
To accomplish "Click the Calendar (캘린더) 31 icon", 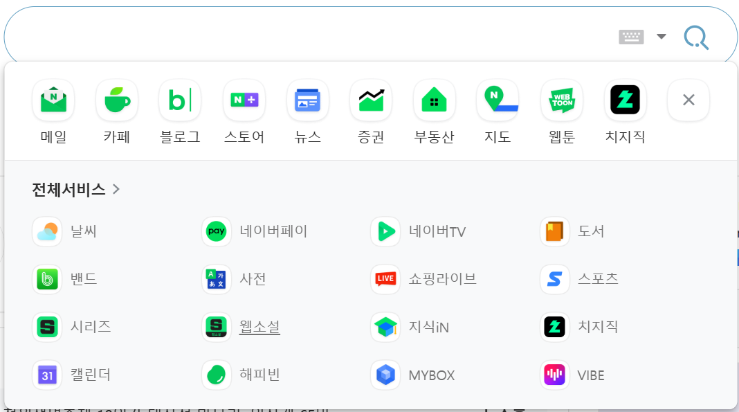I will click(47, 375).
